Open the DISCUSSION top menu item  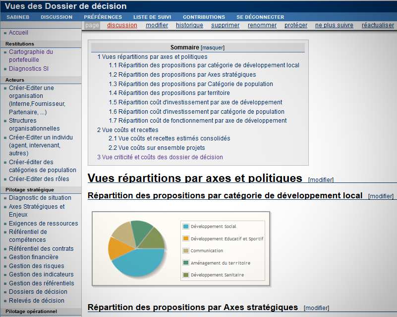tap(57, 17)
